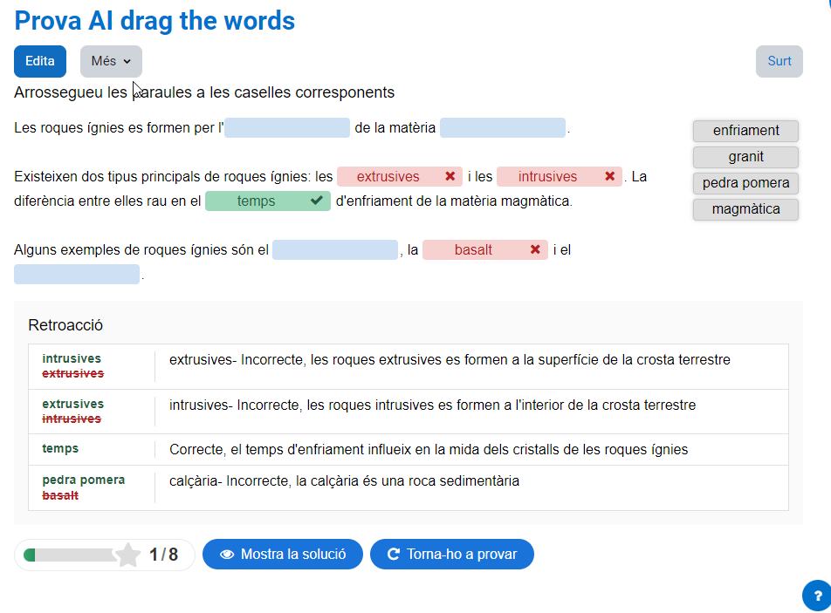Click the red X on intrusives box
The image size is (831, 613).
tap(609, 176)
